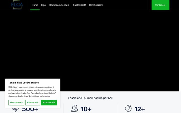Image resolution: width=181 pixels, height=113 pixels.
Task: Open the Home menu item
Action: (35, 5)
